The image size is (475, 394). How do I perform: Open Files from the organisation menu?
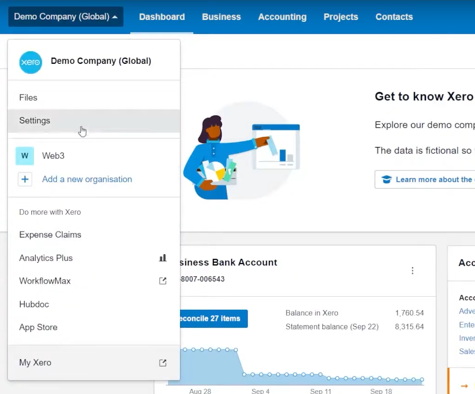(94, 98)
